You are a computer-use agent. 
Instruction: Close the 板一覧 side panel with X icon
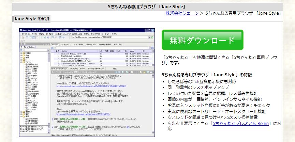tap(49, 44)
